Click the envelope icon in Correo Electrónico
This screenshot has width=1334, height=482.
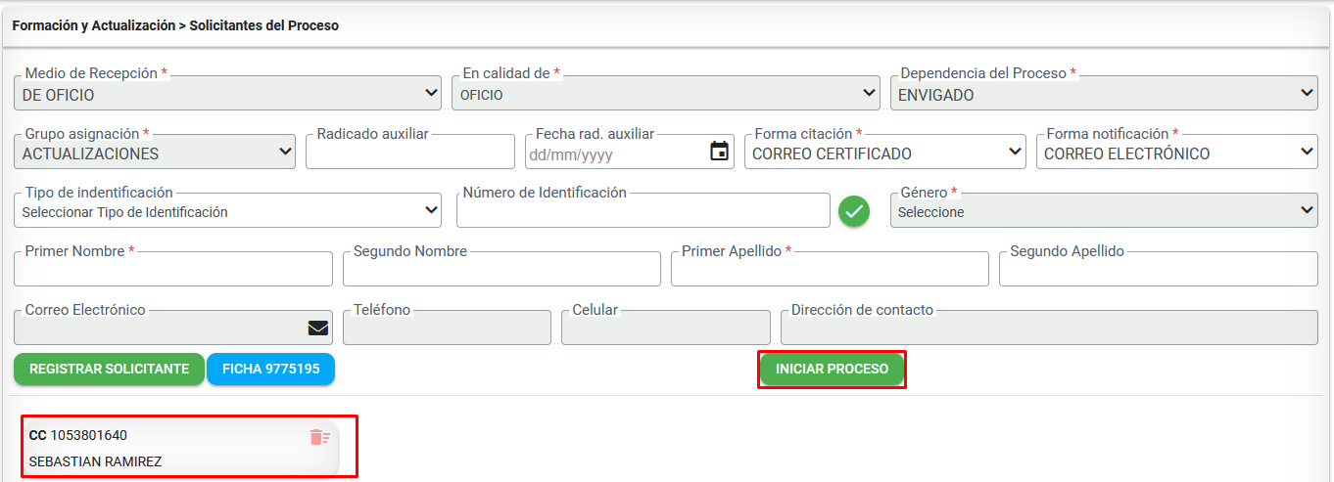click(318, 328)
